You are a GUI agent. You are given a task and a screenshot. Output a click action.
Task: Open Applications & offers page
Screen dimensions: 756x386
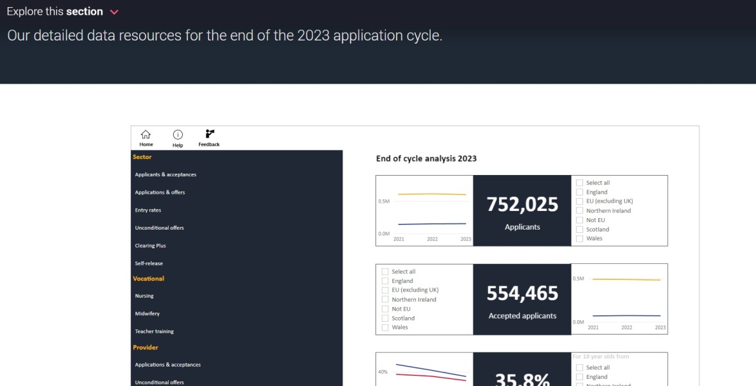(160, 192)
